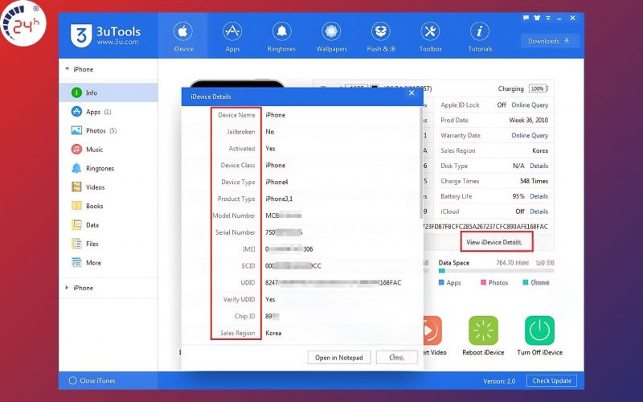Screen dimensions: 643x402
Task: Open the shirt skin icon in title bar
Action: 537,18
